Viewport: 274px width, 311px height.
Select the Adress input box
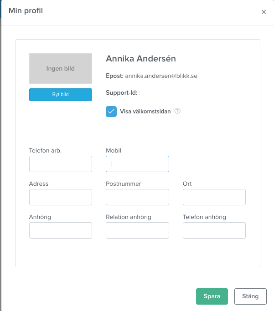[61, 197]
